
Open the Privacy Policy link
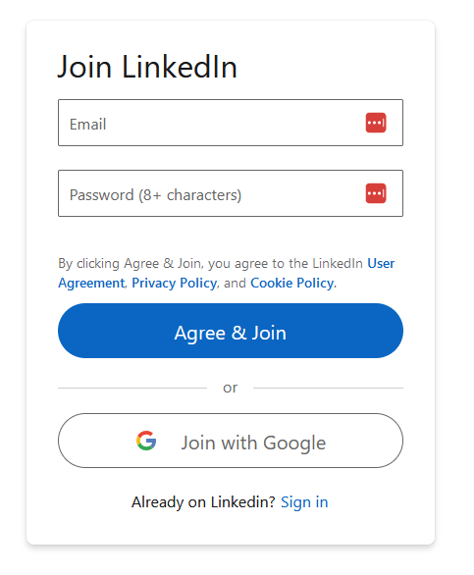click(175, 283)
